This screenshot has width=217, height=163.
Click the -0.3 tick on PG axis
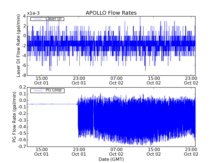[x=22, y=120]
